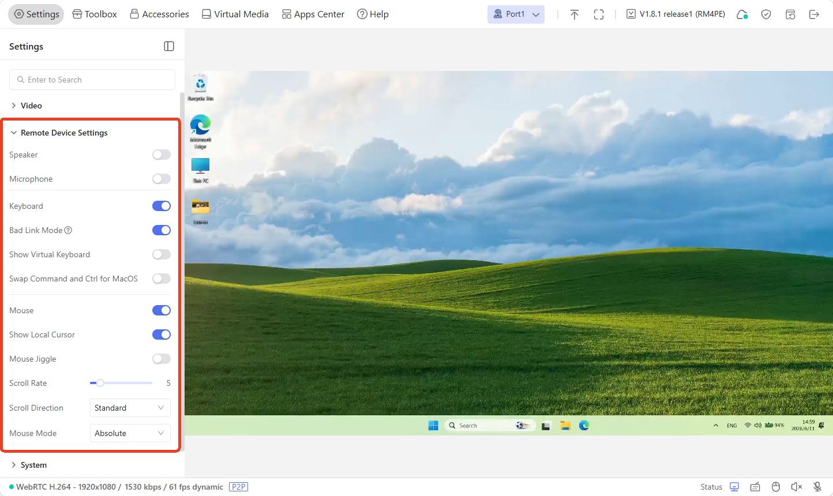This screenshot has height=496, width=833.
Task: Click the remote notification bell icon
Action: (x=821, y=426)
